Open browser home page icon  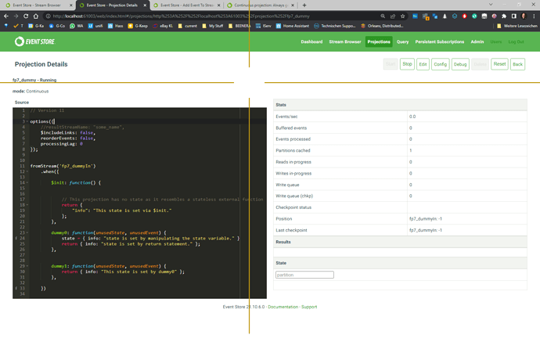pos(36,16)
